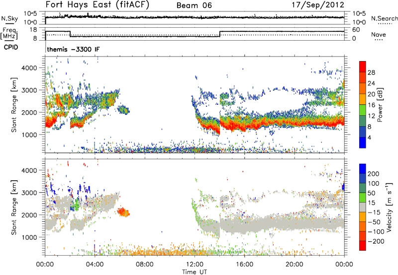The width and height of the screenshot is (398, 275).
Task: Click the '08:00' time tick label
Action: (145, 265)
